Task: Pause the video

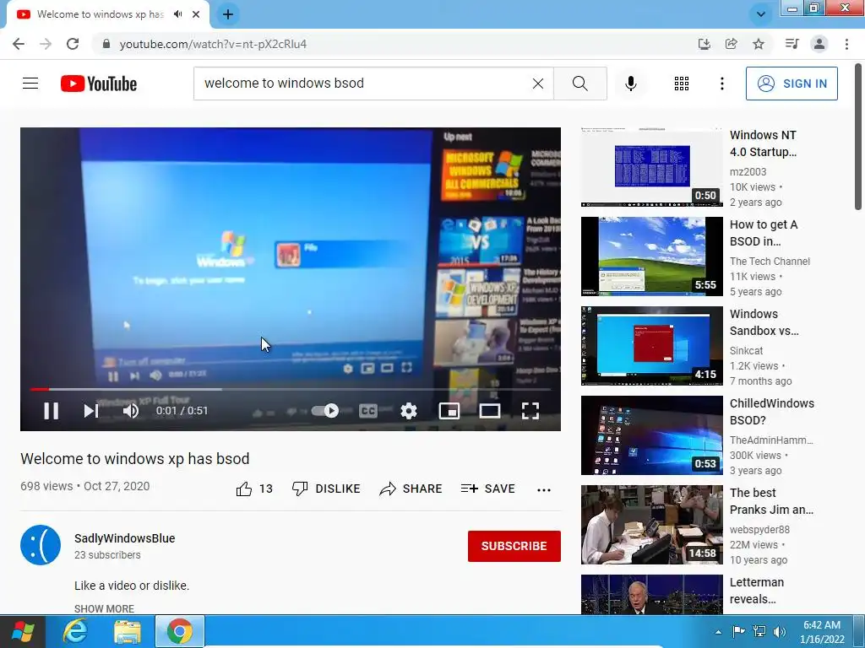Action: tap(52, 411)
